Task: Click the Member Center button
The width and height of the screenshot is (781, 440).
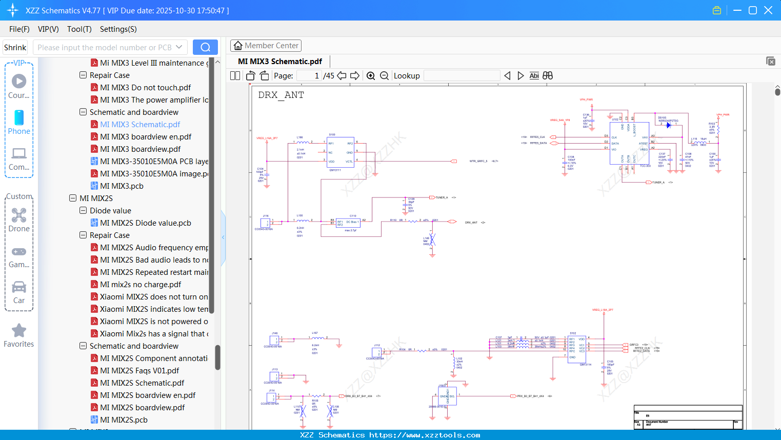Action: [266, 46]
